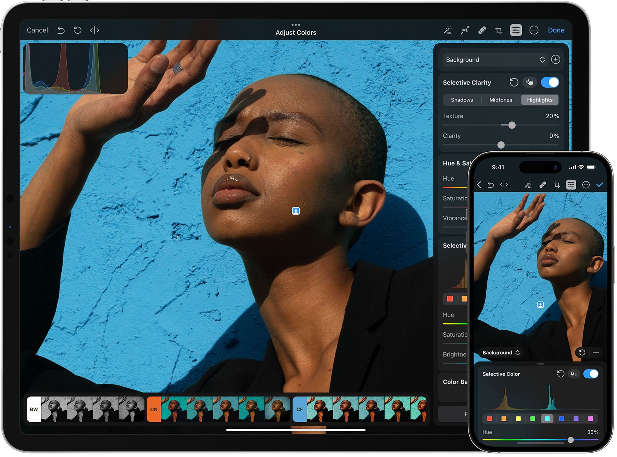Select the Shadows tab in Selective Clarity
The width and height of the screenshot is (617, 457).
(461, 100)
